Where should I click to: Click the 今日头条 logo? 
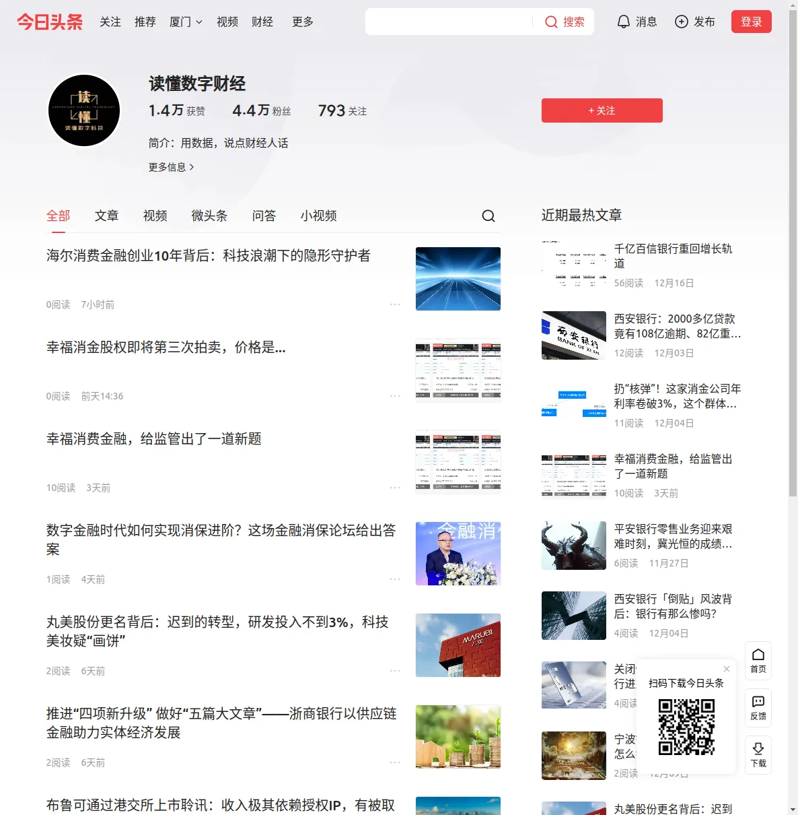(x=50, y=22)
